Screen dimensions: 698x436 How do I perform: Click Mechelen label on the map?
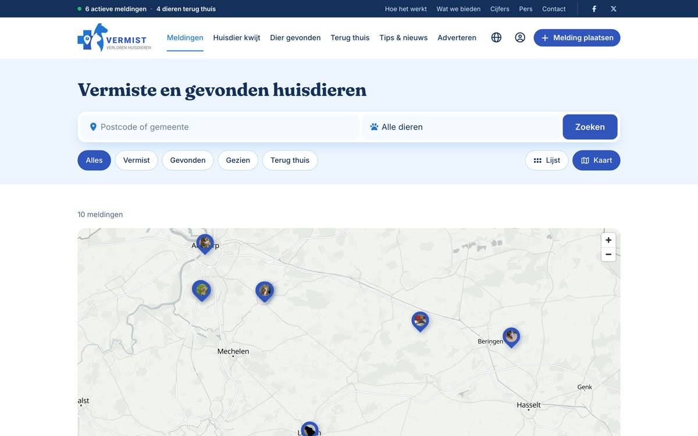233,351
